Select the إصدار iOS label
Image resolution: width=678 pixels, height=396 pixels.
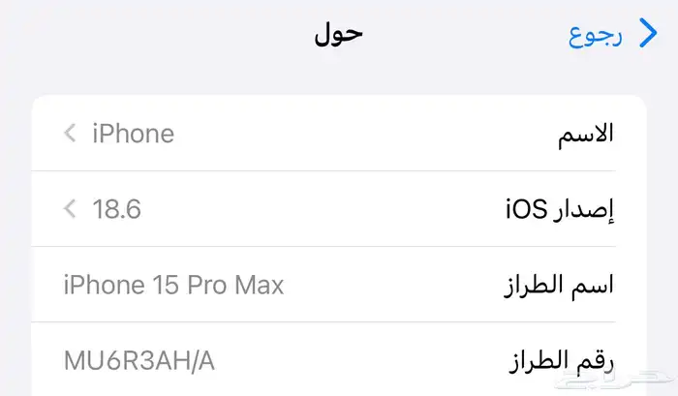click(x=560, y=208)
